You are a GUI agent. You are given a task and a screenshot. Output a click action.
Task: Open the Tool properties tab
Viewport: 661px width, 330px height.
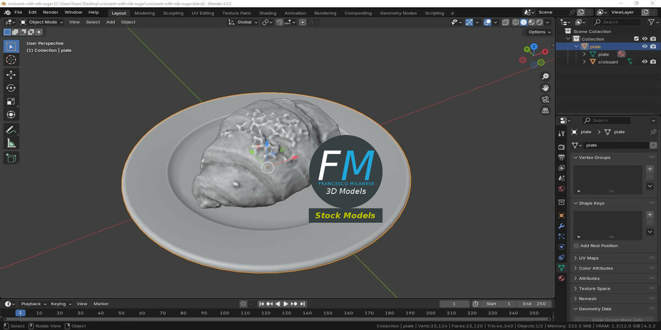561,133
